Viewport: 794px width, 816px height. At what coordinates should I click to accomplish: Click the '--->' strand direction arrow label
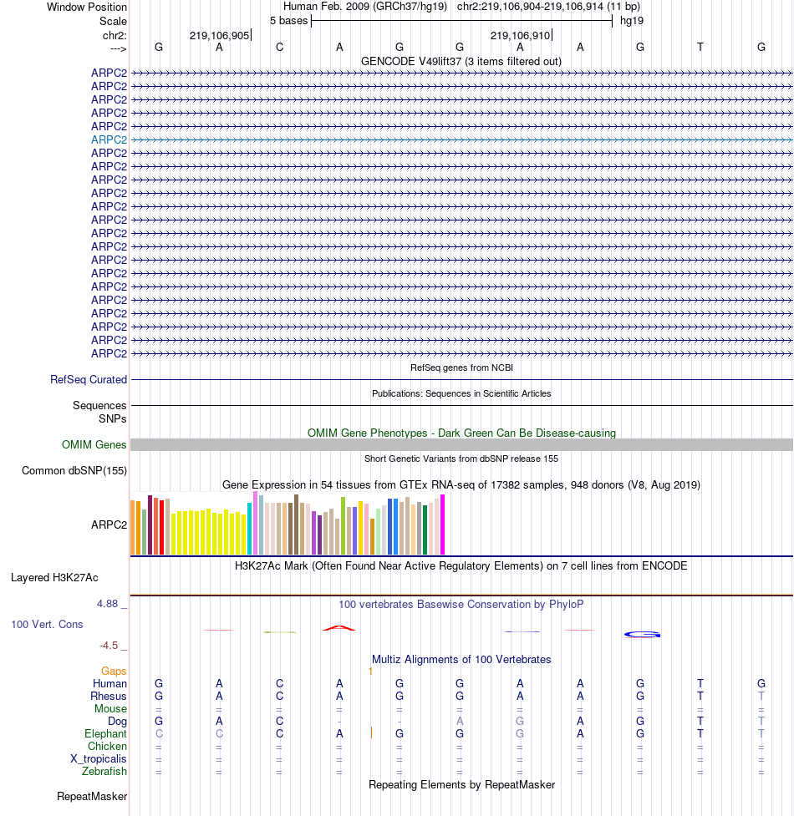tap(118, 49)
